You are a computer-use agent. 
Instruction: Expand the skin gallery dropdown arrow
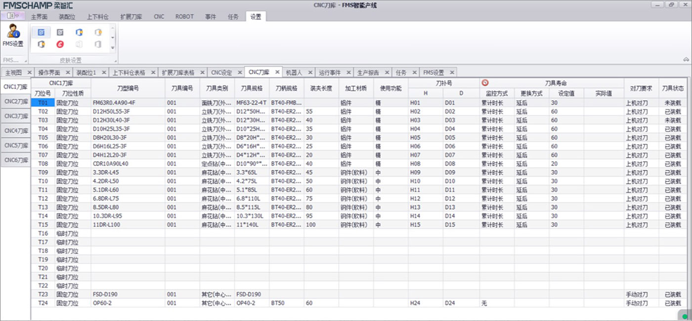[x=113, y=48]
